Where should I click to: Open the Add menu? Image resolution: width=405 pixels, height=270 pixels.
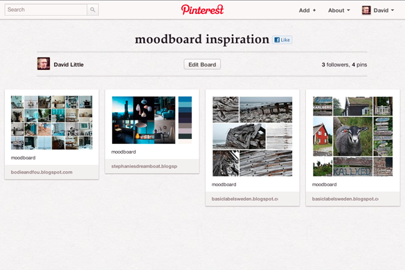tap(307, 10)
